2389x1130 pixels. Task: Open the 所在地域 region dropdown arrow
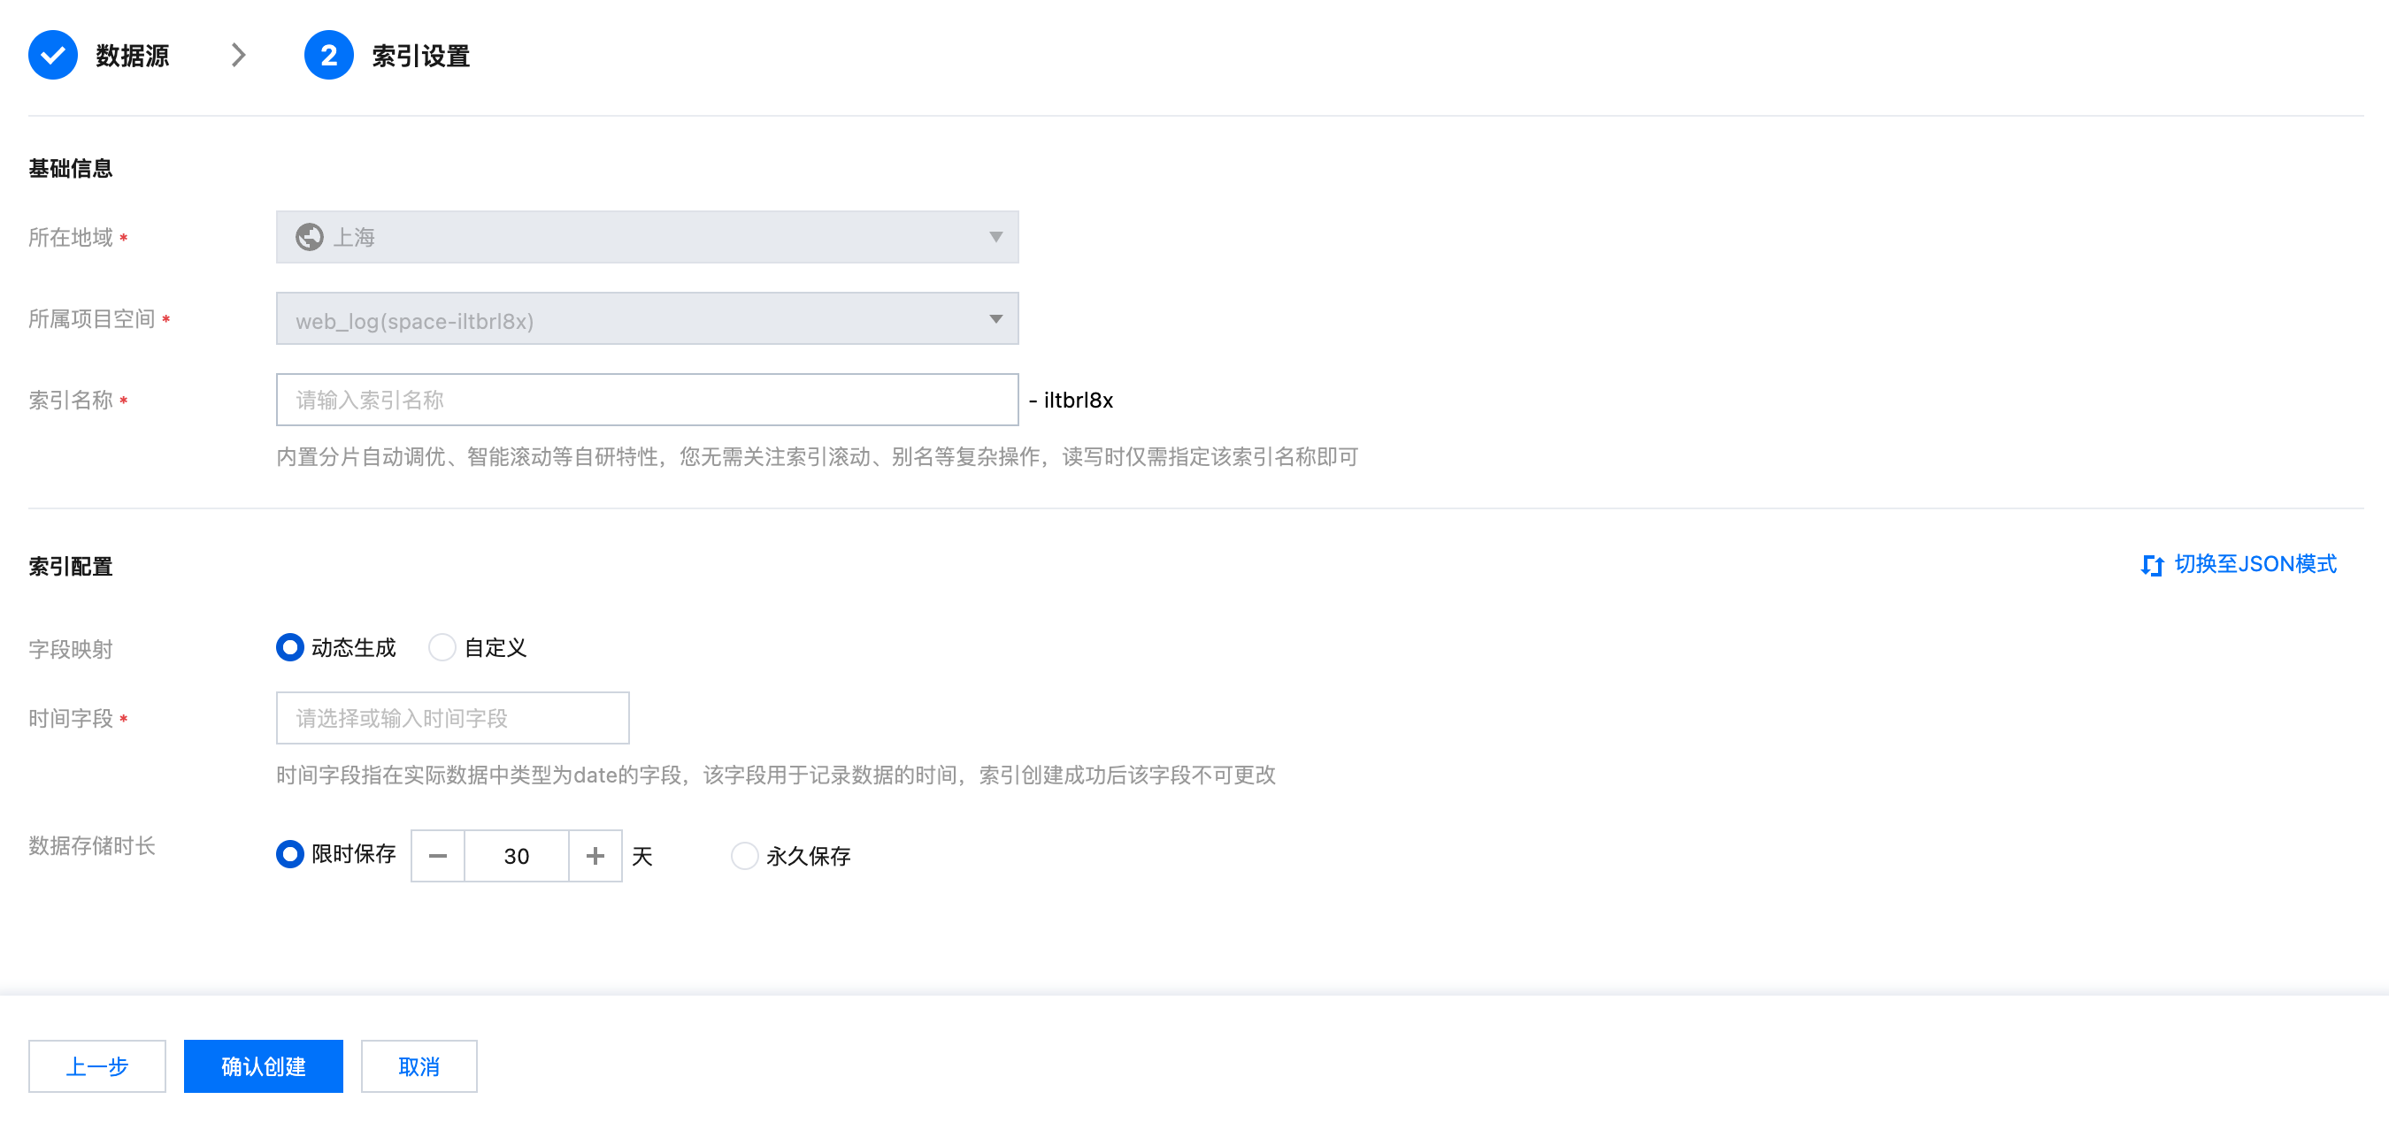[x=995, y=237]
